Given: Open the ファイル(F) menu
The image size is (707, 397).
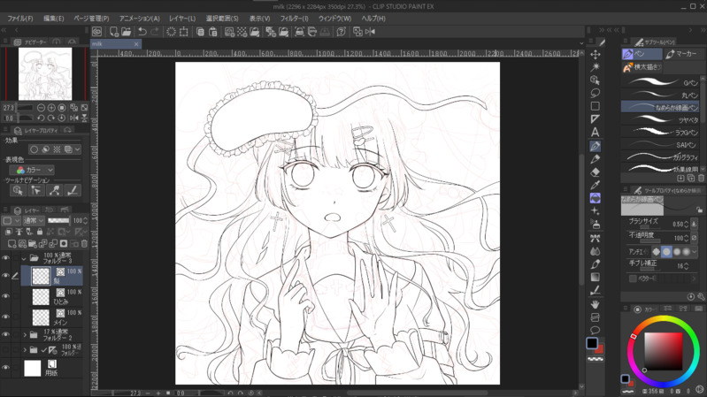Looking at the screenshot, I should point(19,19).
